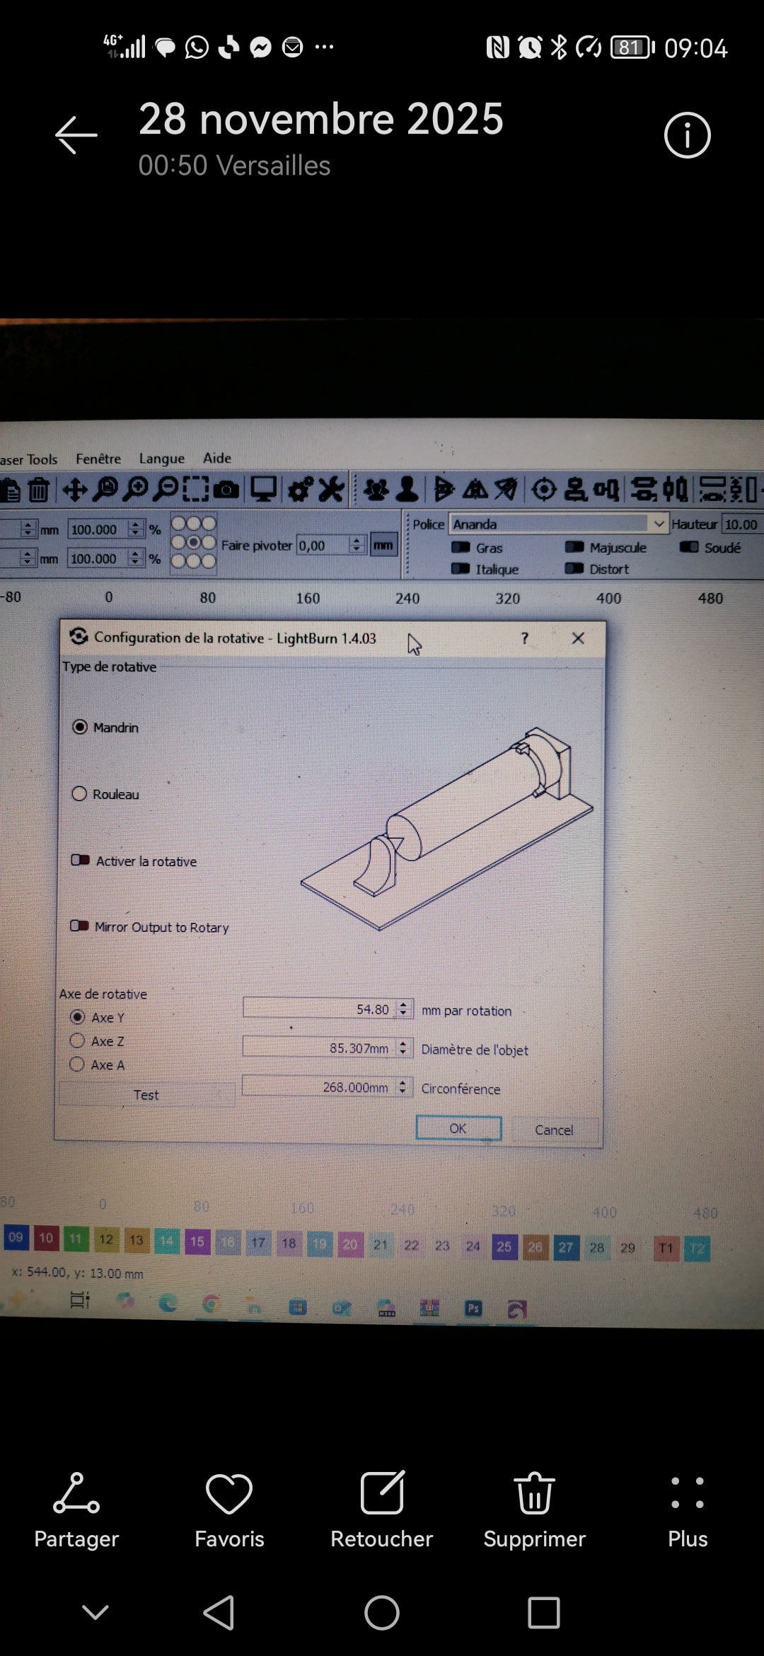Enable Mirror Output to Rotary
Viewport: 764px width, 1656px height.
pyautogui.click(x=79, y=926)
